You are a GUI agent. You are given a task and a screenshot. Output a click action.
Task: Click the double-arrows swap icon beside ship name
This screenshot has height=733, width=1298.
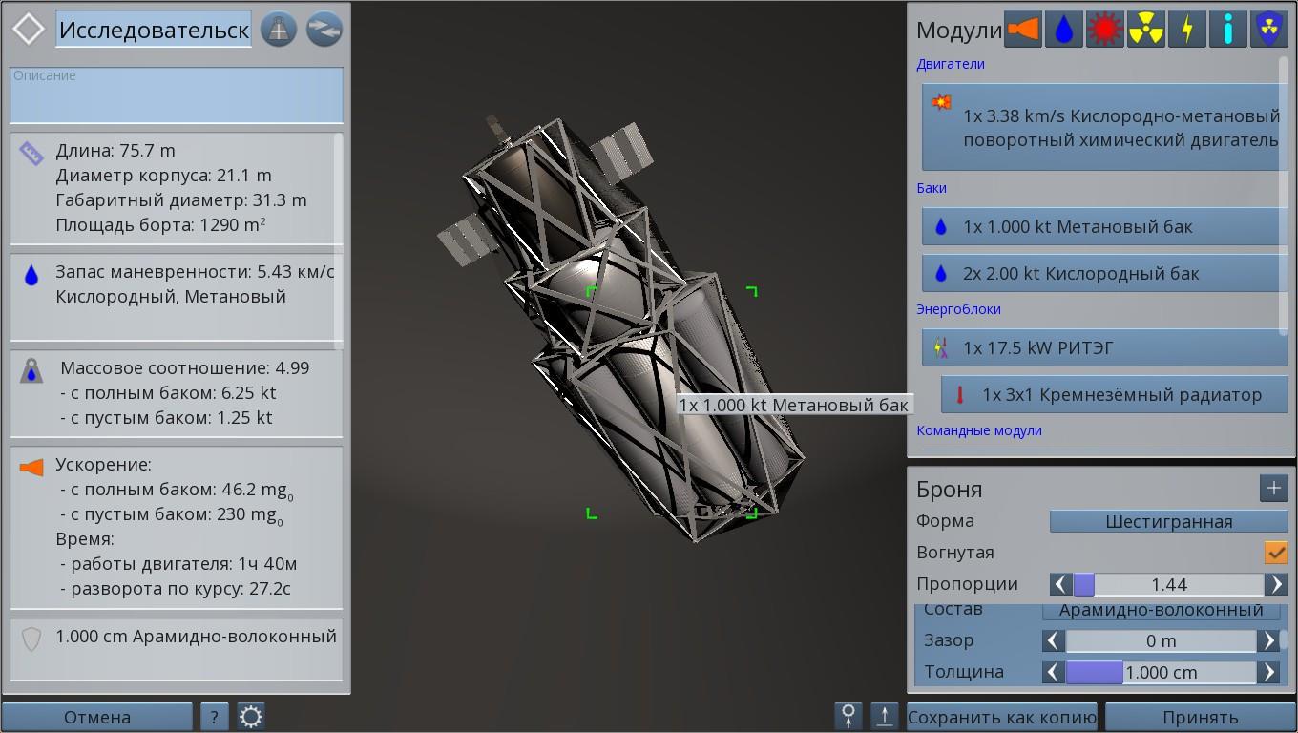pyautogui.click(x=324, y=30)
